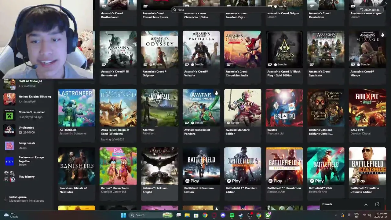This screenshot has height=220, width=391.
Task: Open the Assassin's Creed III Remastered cover
Action: pyautogui.click(x=118, y=49)
